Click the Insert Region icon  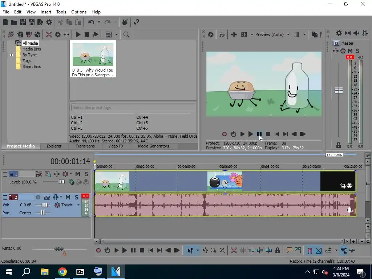click(x=298, y=250)
